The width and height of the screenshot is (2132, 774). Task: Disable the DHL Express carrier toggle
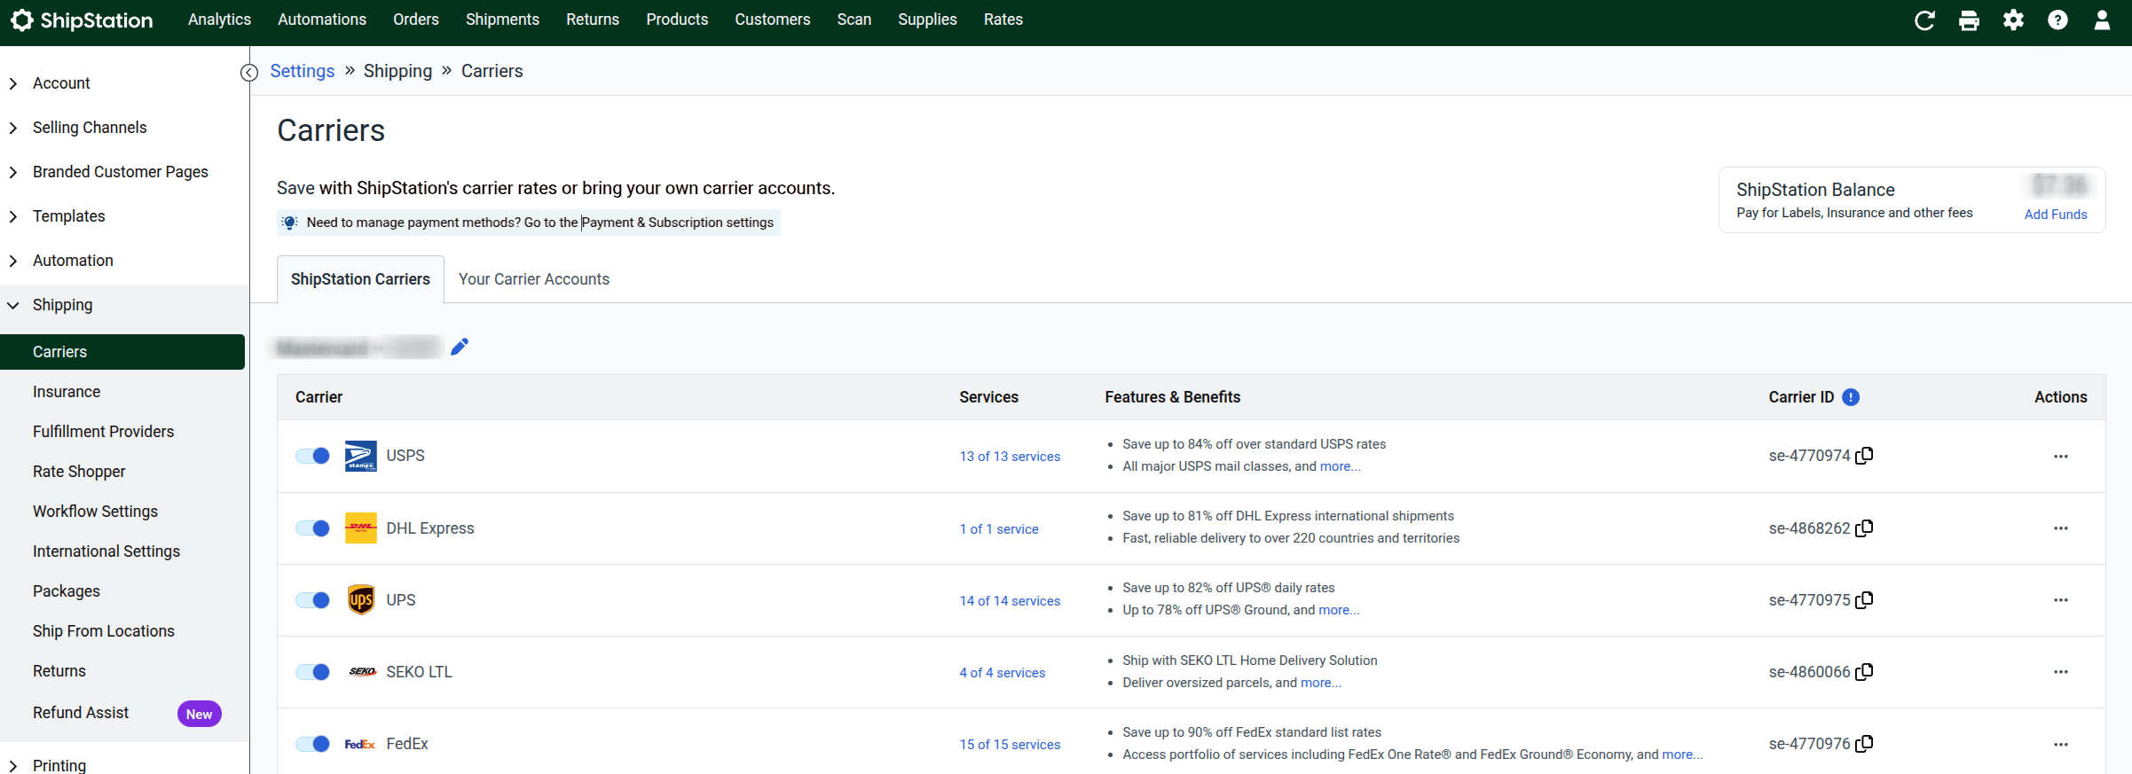point(312,528)
